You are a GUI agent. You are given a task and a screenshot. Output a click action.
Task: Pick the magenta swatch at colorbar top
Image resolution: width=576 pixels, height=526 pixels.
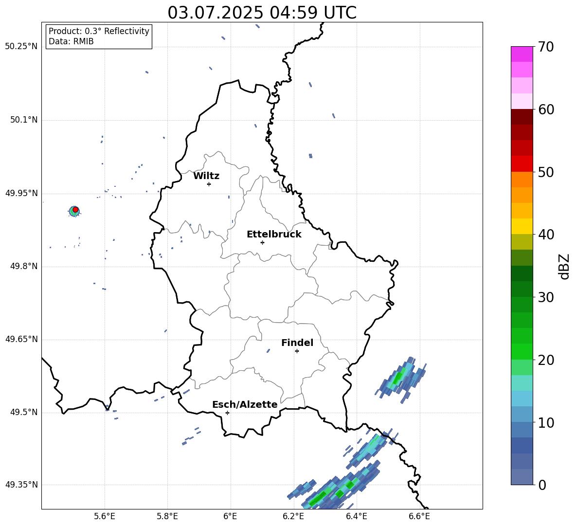(x=522, y=54)
